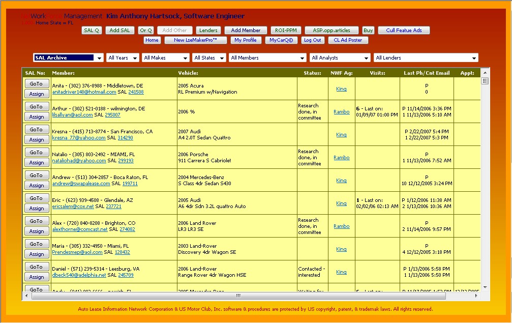Open Rambo agent link in Arthur's row

click(342, 112)
